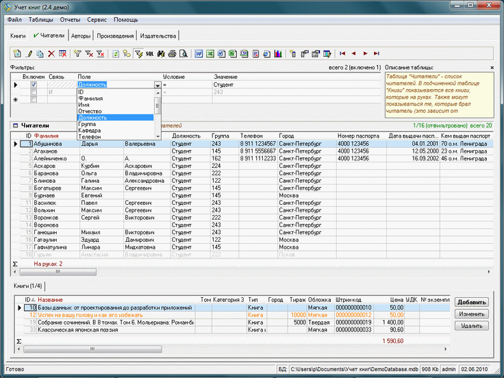
Task: Click the binoculars search icon
Action: [x=160, y=54]
